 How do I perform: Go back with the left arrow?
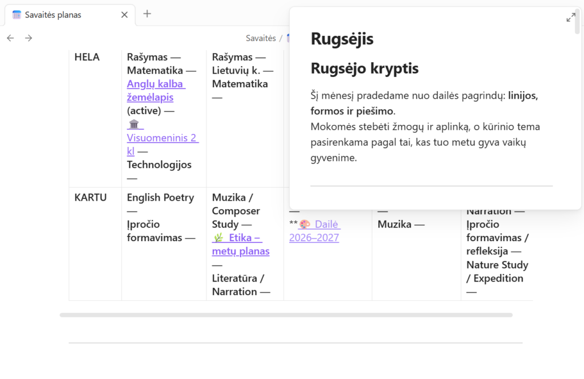click(x=10, y=38)
